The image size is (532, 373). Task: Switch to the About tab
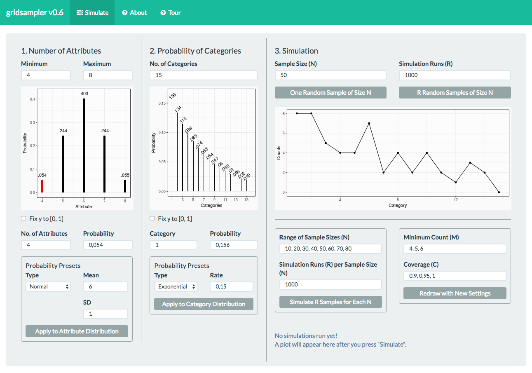coord(134,12)
